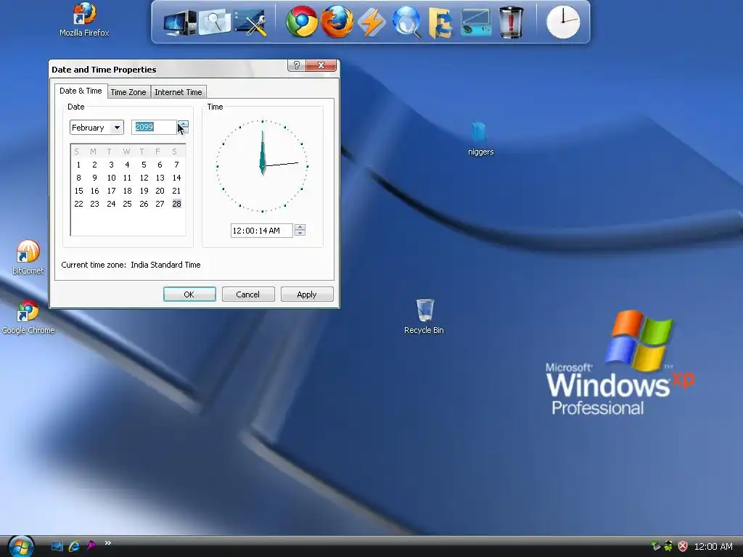
Task: Launch Firefox from the dock
Action: tap(337, 22)
